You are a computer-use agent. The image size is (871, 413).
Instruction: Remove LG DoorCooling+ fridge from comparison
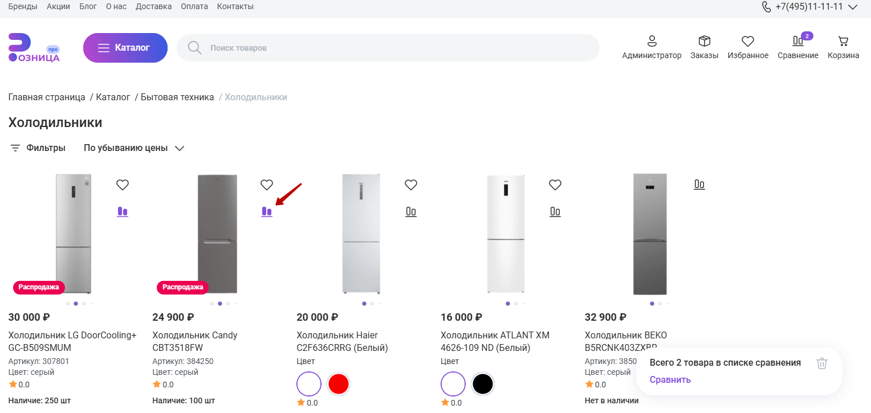(123, 211)
